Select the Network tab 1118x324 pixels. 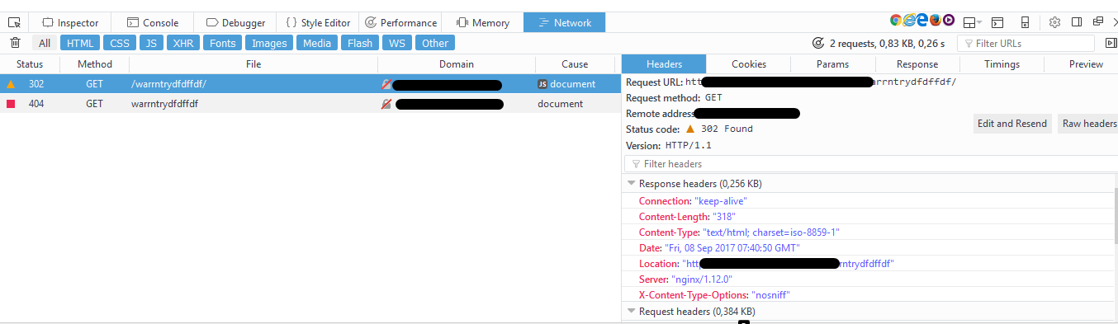click(x=564, y=22)
